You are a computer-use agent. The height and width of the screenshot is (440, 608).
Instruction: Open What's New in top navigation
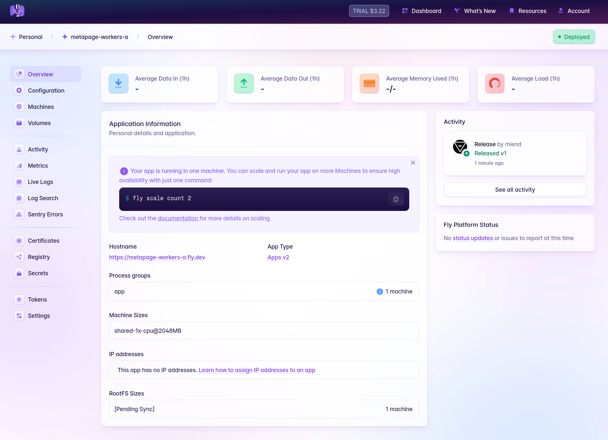pyautogui.click(x=475, y=11)
